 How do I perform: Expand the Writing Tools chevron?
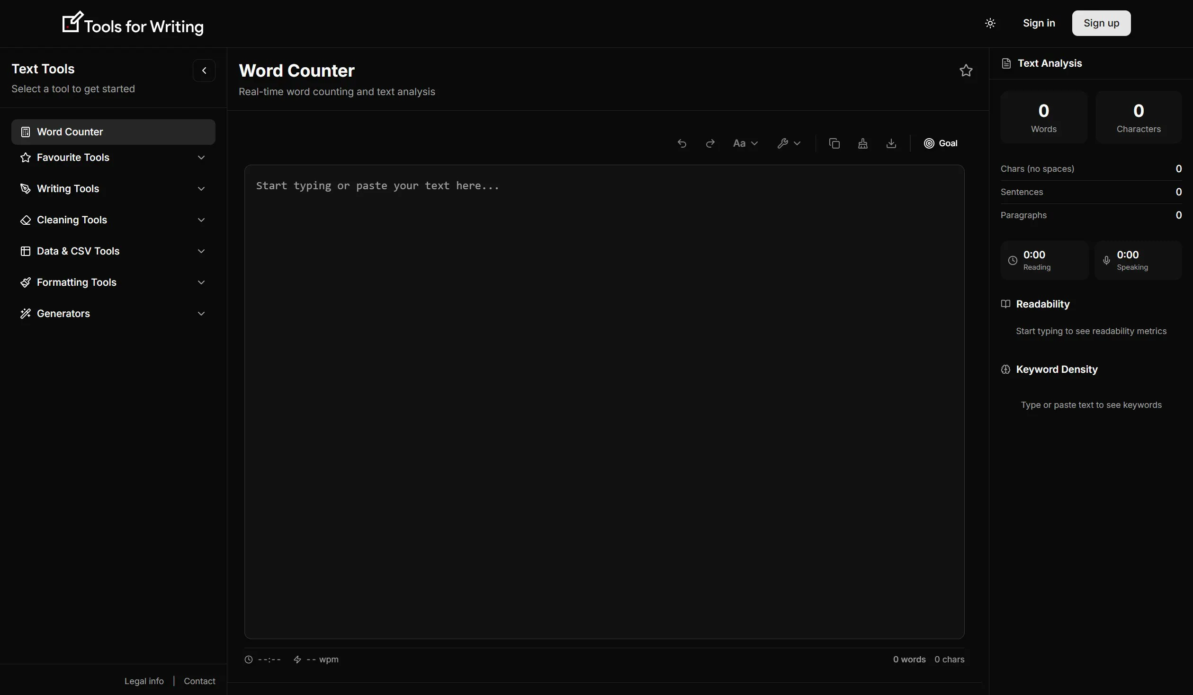click(x=201, y=189)
